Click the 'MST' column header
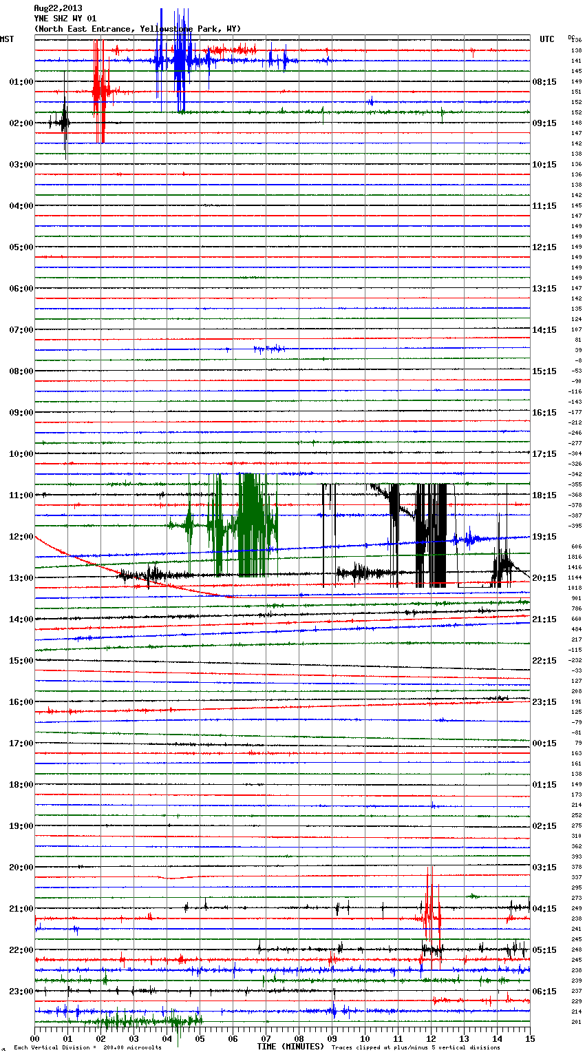 pos(7,39)
